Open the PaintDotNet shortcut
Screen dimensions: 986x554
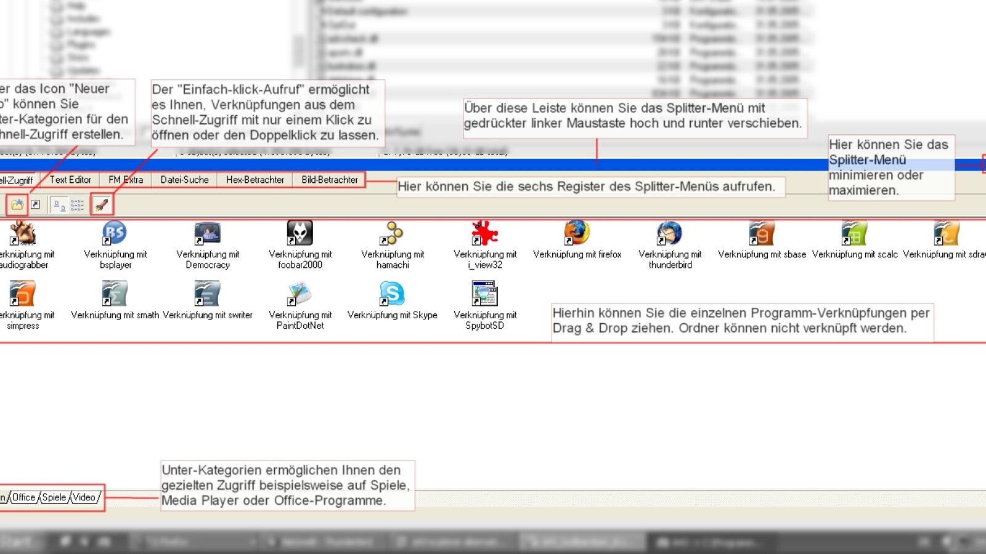pyautogui.click(x=299, y=294)
